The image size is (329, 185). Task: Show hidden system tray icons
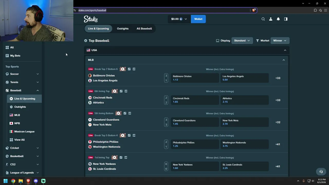pyautogui.click(x=298, y=181)
